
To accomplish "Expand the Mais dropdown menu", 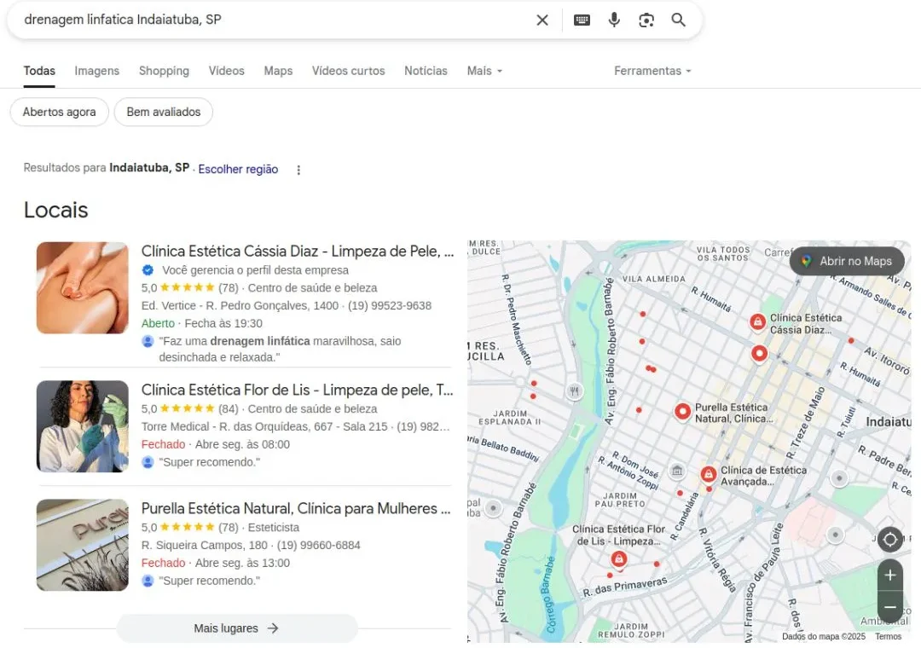I will point(484,71).
